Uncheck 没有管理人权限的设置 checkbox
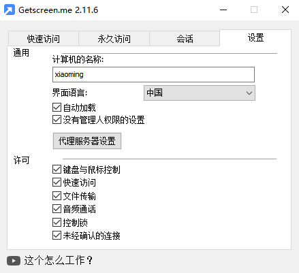This screenshot has width=299, height=273. coord(57,120)
